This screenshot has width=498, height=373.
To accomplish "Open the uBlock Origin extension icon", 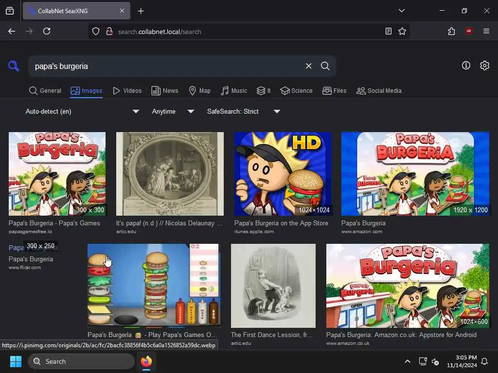I will [469, 31].
